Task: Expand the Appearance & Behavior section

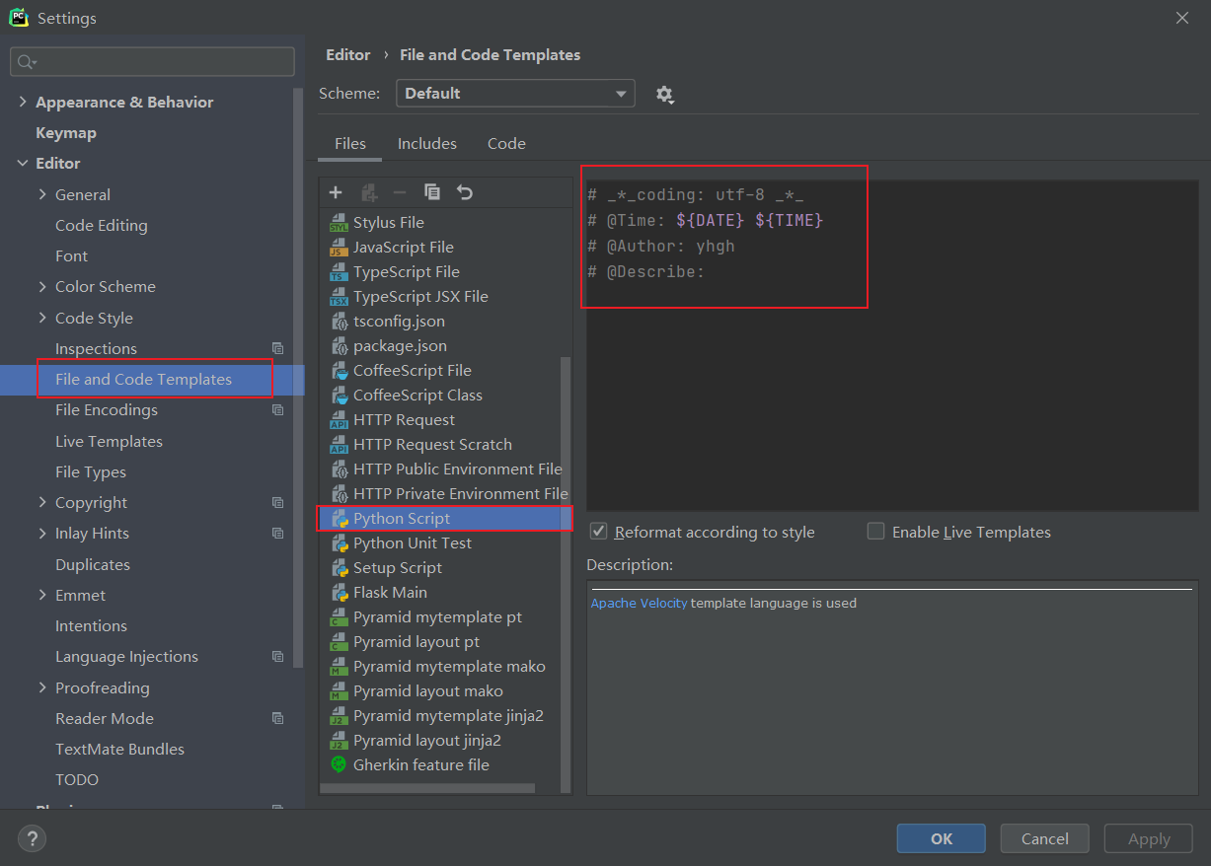Action: 23,103
